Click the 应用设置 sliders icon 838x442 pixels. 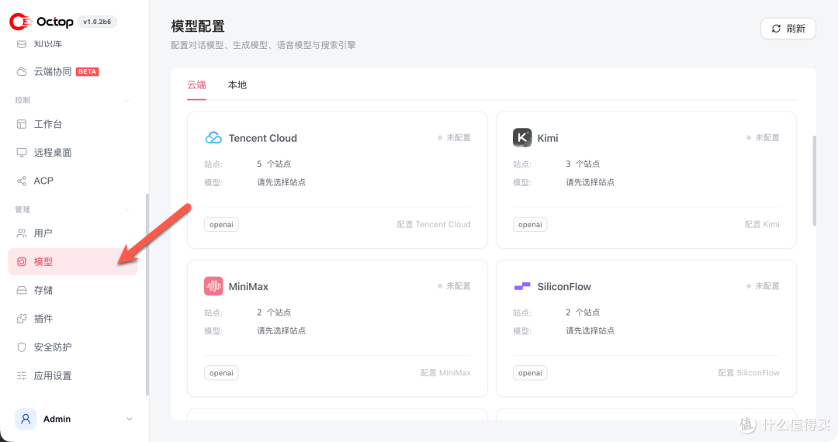[22, 376]
